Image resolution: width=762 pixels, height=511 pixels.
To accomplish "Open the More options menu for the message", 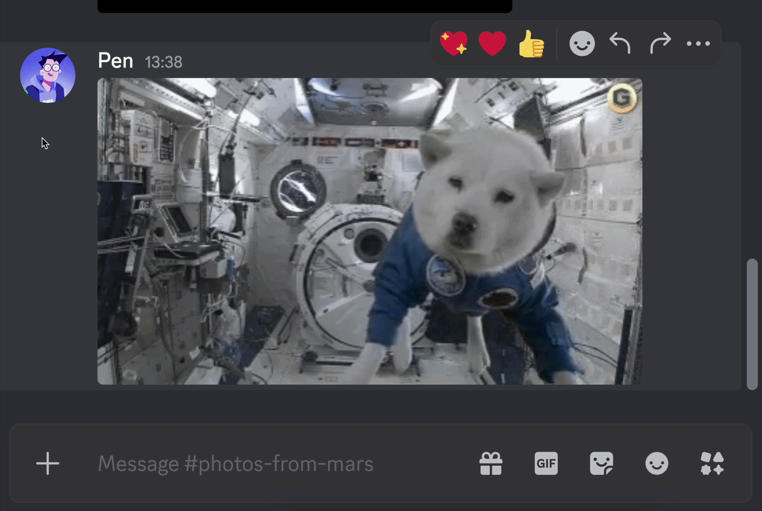I will point(698,43).
